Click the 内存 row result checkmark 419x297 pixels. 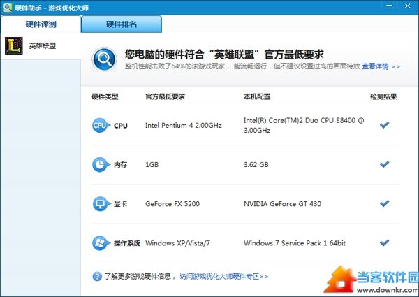click(x=383, y=164)
